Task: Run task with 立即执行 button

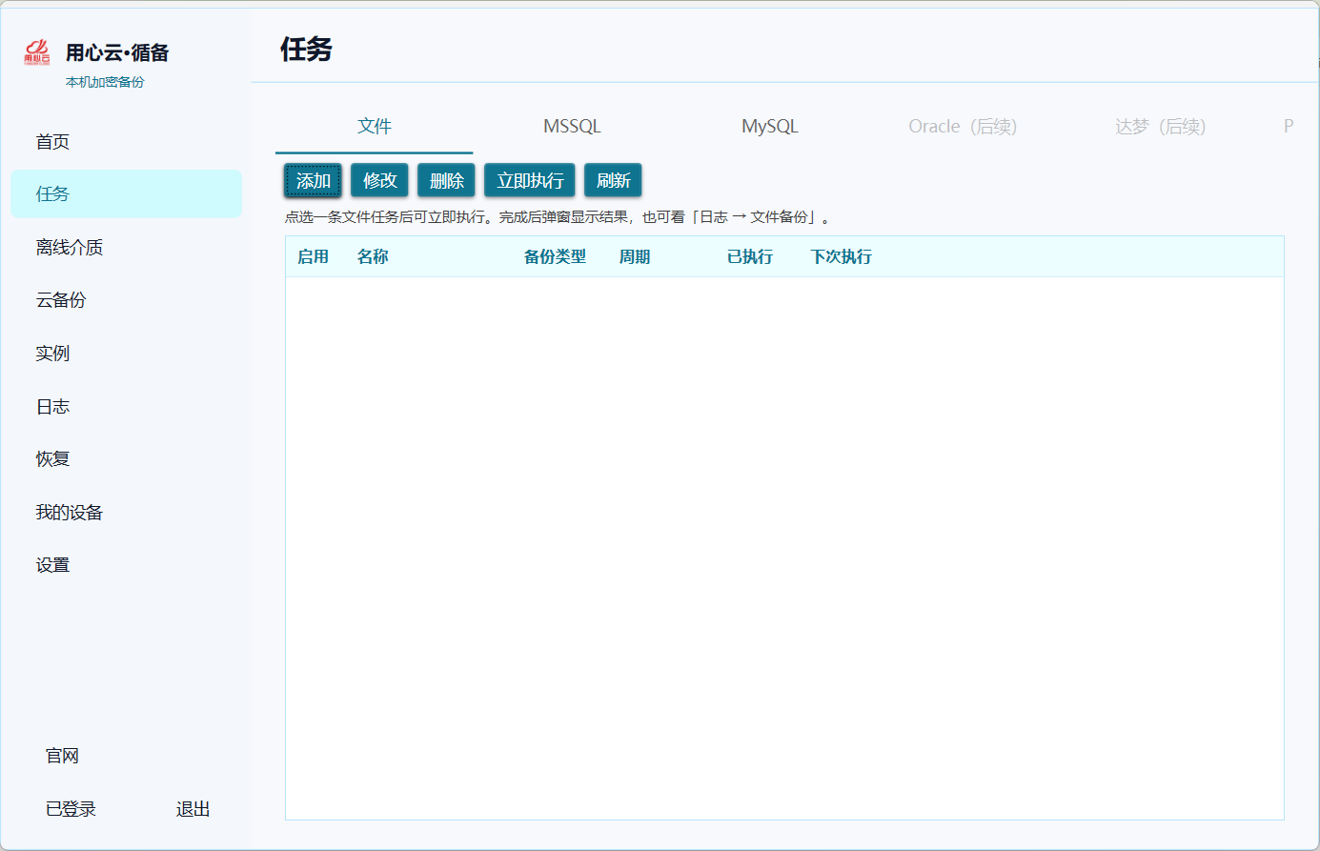Action: coord(530,180)
